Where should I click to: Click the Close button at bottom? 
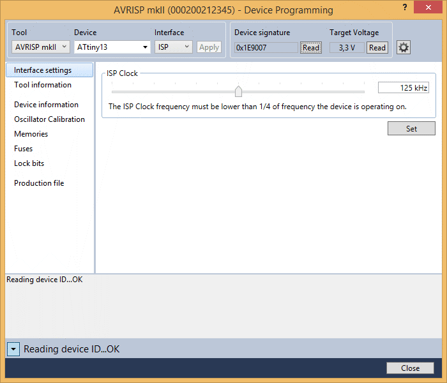click(410, 368)
